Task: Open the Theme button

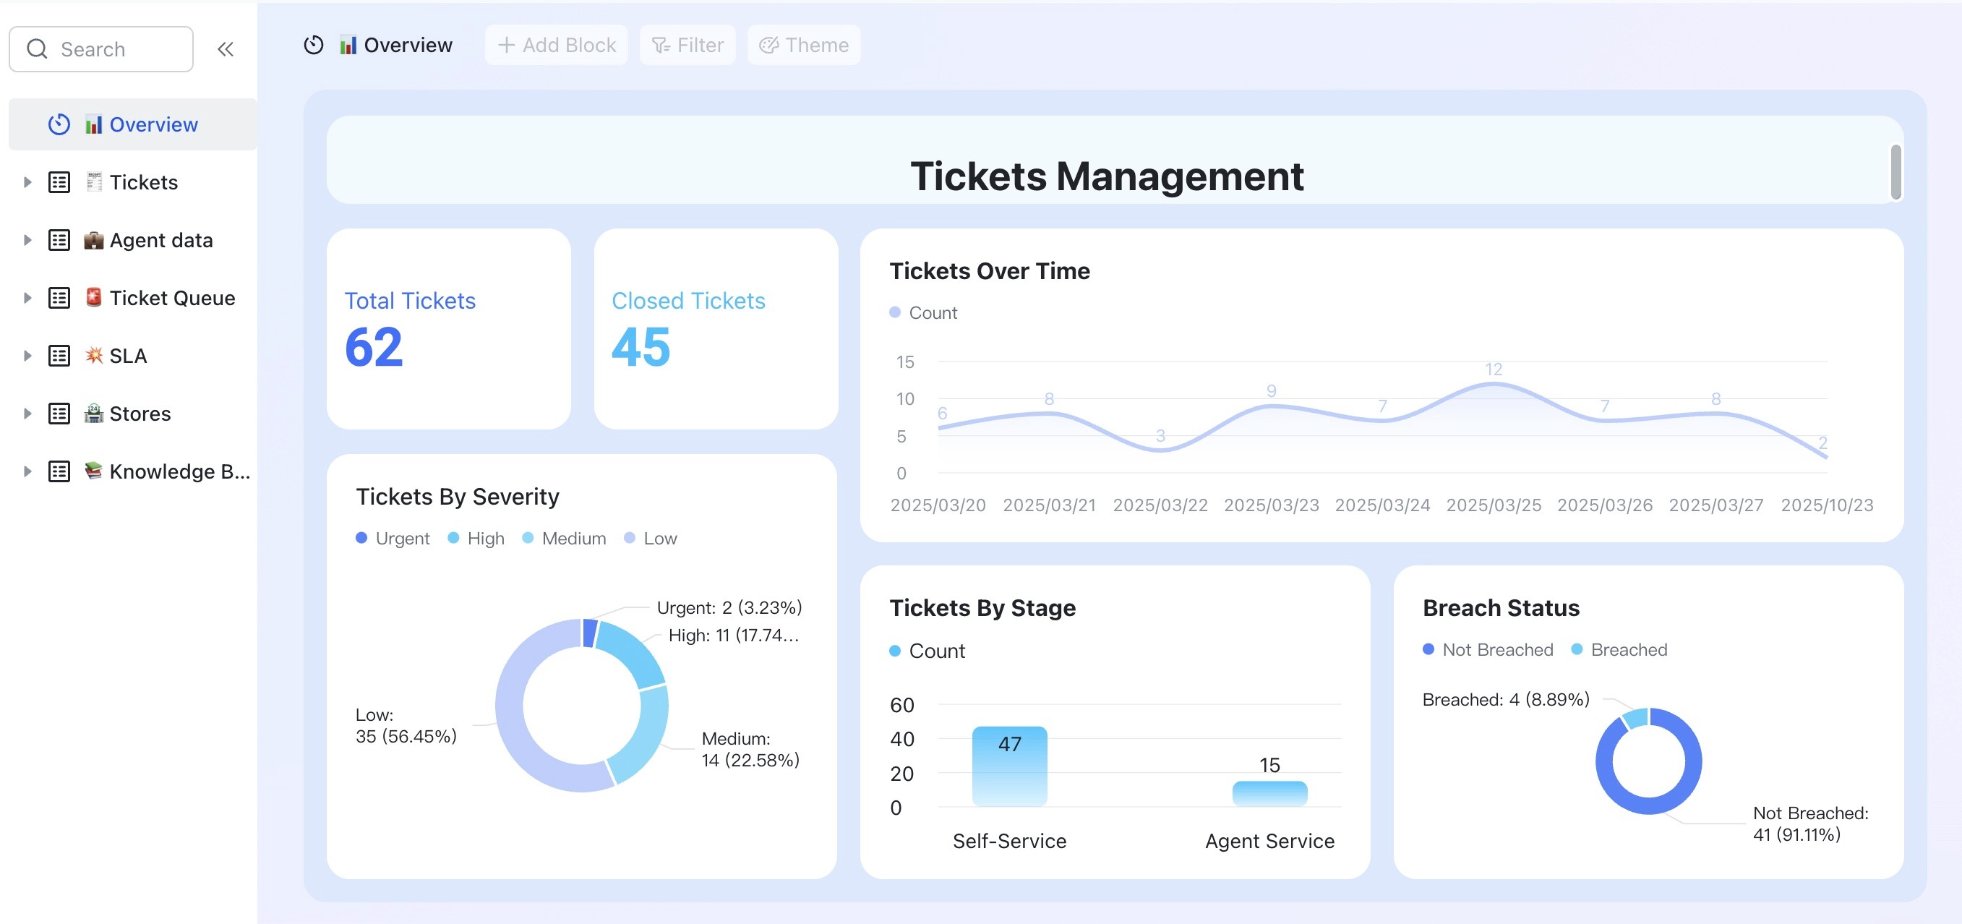Action: (804, 45)
